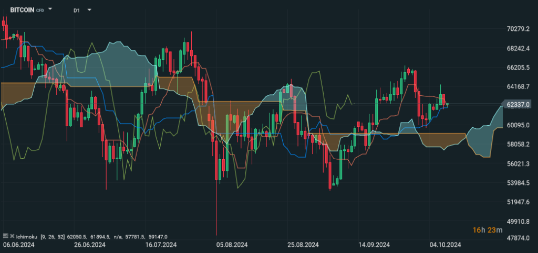The height and width of the screenshot is (253, 538).
Task: Select the 16.07.2024 date on time axis
Action: click(x=160, y=245)
